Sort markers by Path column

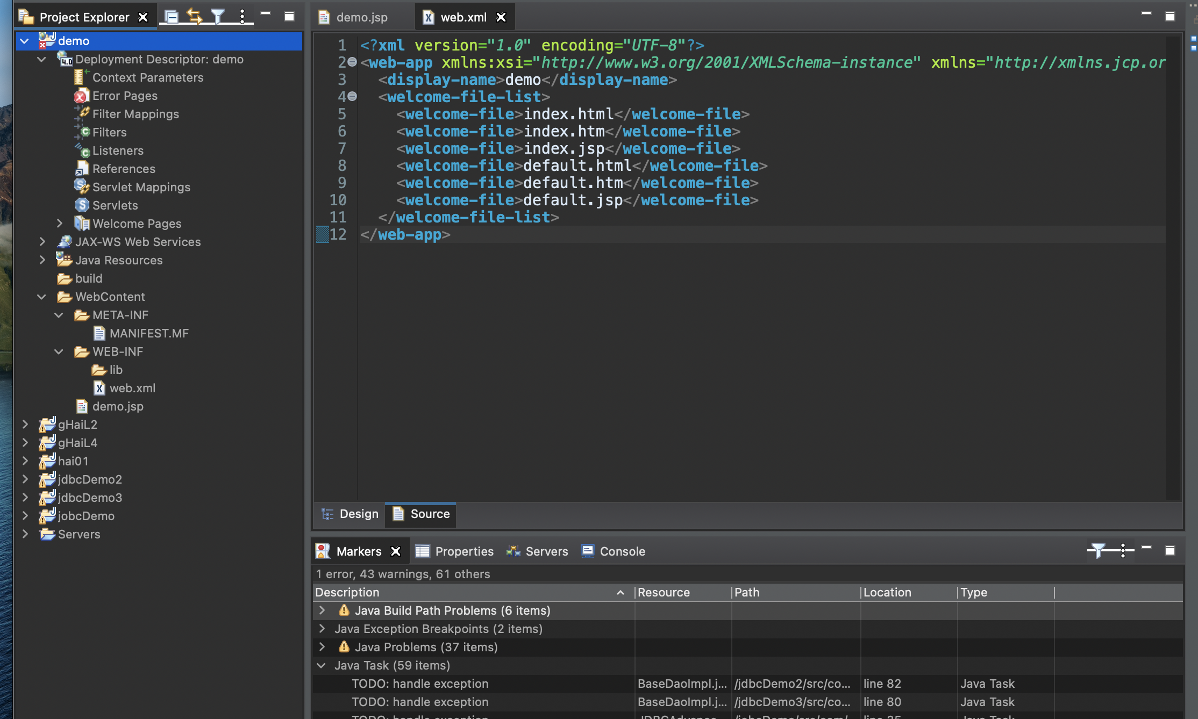coord(796,592)
